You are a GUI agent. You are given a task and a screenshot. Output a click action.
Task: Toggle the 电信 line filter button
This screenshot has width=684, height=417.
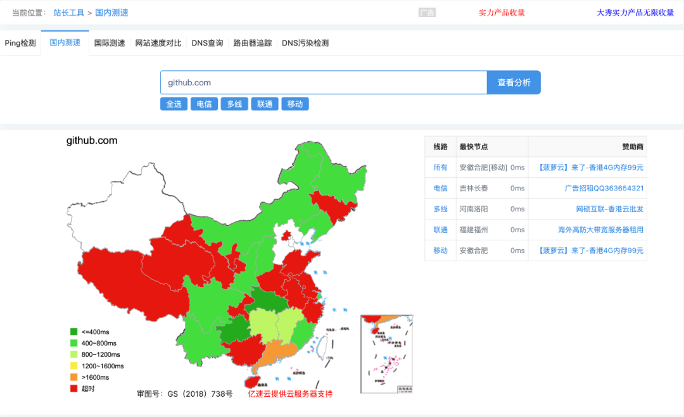coord(204,104)
